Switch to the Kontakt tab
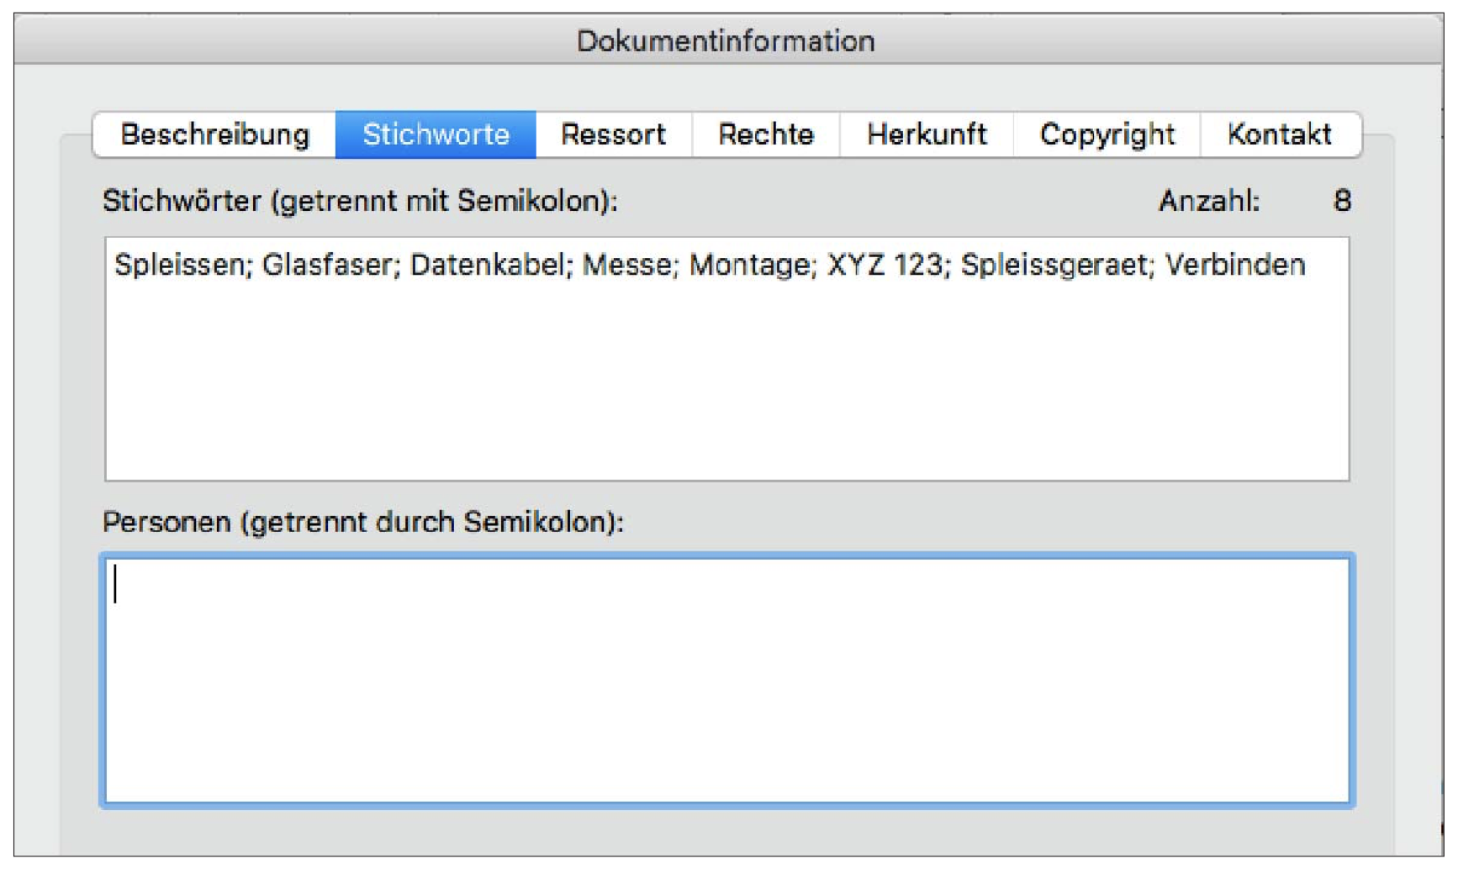The width and height of the screenshot is (1458, 869). (x=1279, y=134)
